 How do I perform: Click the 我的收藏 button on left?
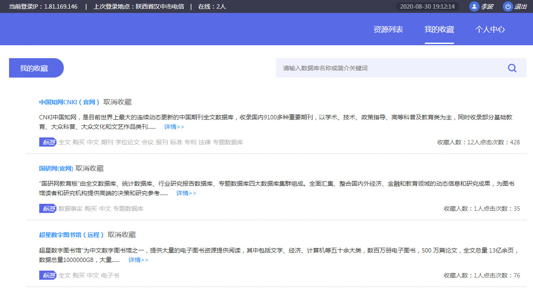(x=36, y=68)
